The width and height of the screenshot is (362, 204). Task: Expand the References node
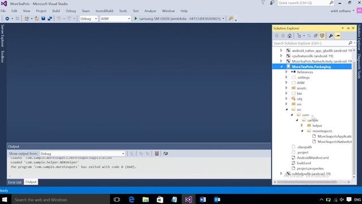coord(286,72)
